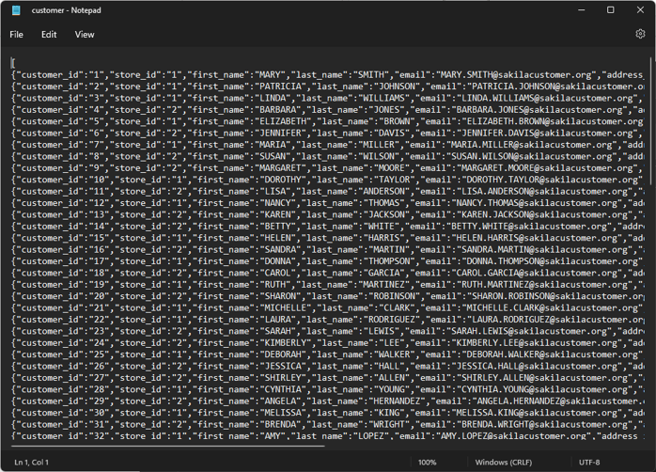Screen dimensions: 656x472
Task: Click the opening bracket on first line
Action: (13, 61)
